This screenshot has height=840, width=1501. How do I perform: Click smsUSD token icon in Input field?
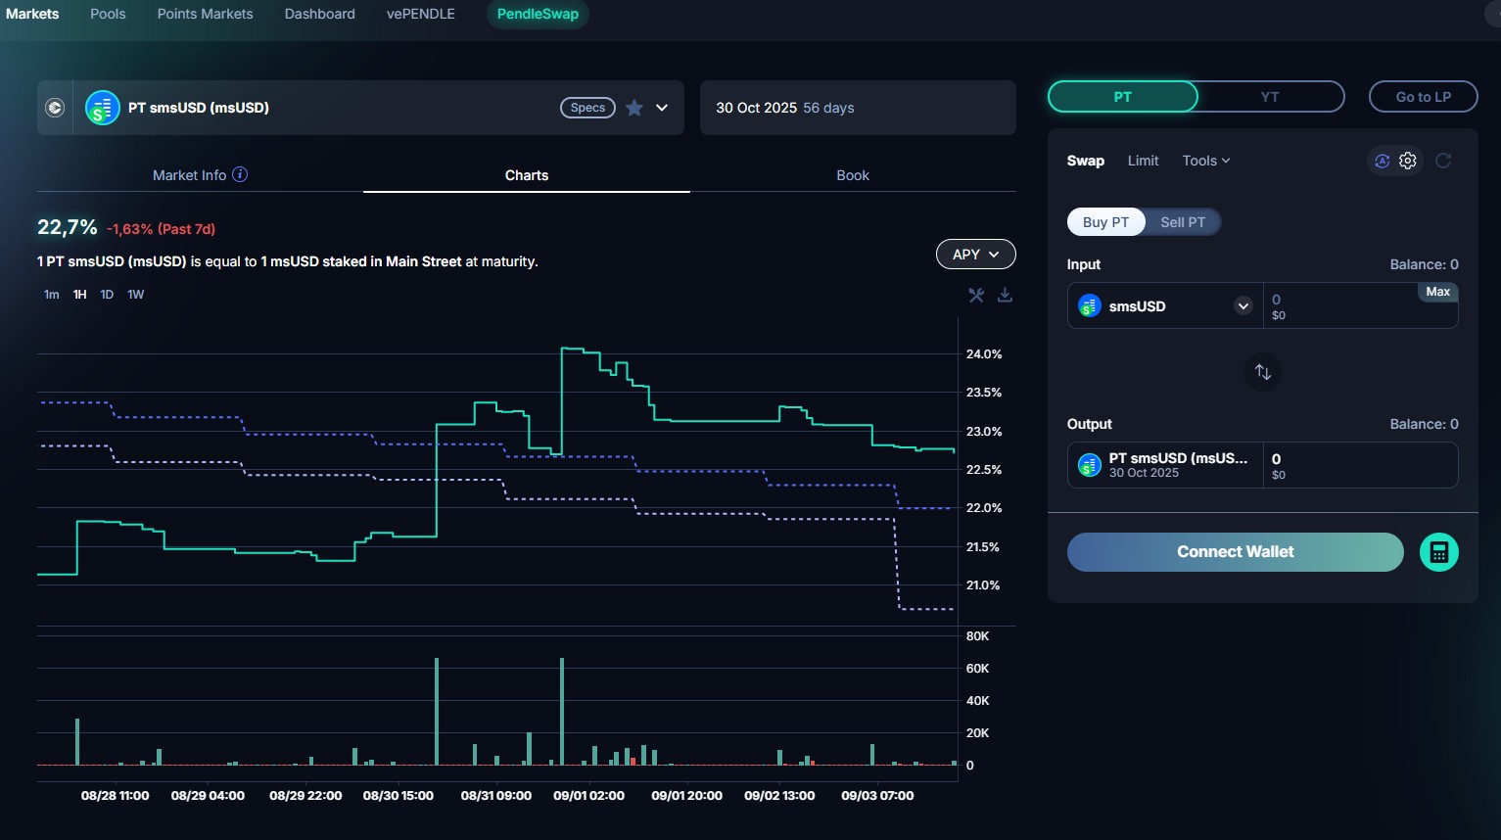(x=1089, y=305)
